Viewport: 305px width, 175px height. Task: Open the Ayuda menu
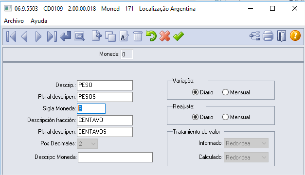[39, 21]
